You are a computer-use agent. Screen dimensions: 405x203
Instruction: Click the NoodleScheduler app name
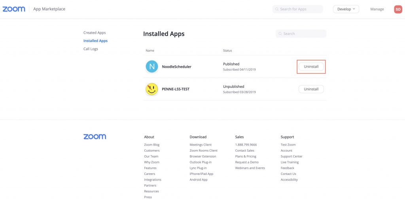177,66
